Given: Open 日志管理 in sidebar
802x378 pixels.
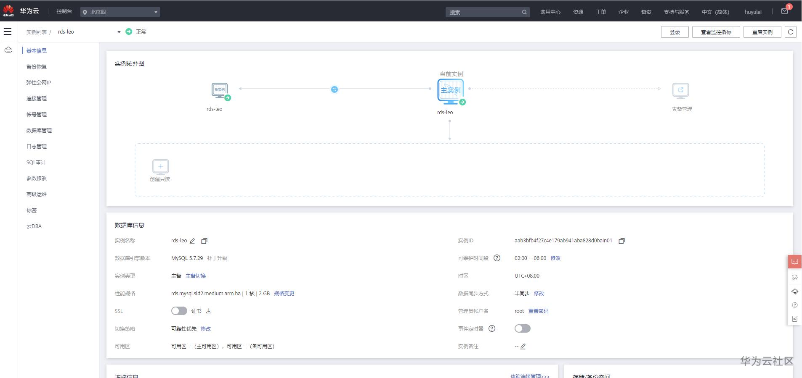Looking at the screenshot, I should point(37,146).
